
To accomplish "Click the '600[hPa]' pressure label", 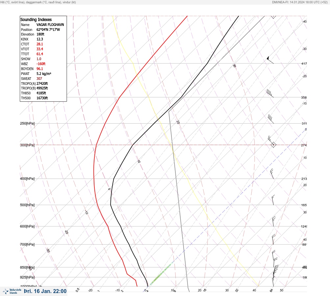I will pos(27,226).
